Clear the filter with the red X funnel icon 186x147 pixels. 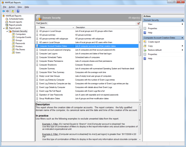coord(139,23)
